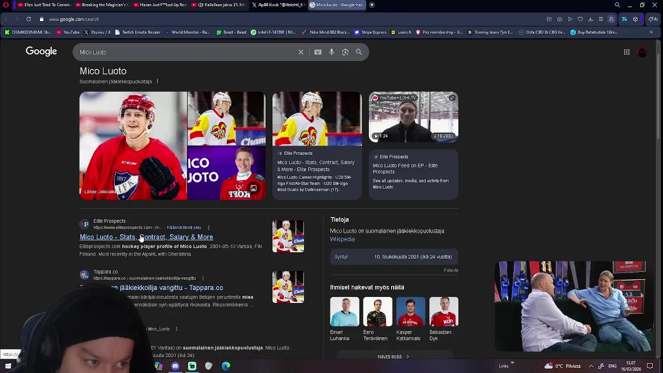Focus the Google search input with Mico Luoto
Screen dimensions: 663x373
(x=186, y=52)
